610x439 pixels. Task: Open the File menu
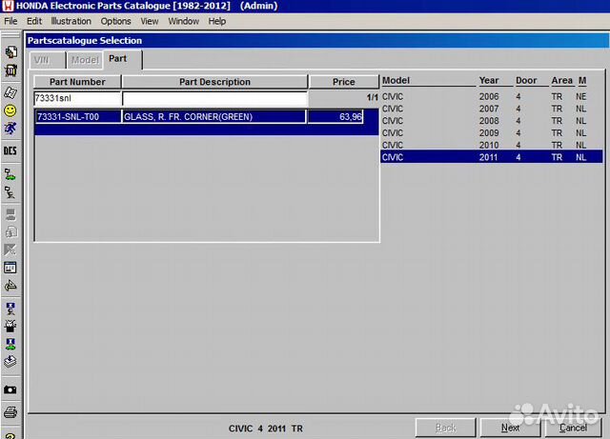click(10, 21)
